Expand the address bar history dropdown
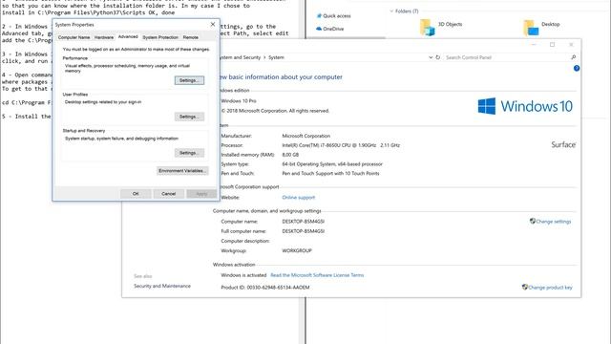The image size is (611, 344). click(431, 57)
